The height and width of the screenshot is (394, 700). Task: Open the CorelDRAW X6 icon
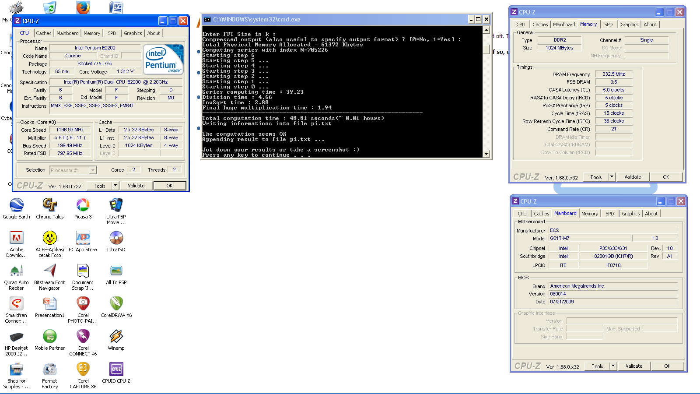pyautogui.click(x=116, y=303)
